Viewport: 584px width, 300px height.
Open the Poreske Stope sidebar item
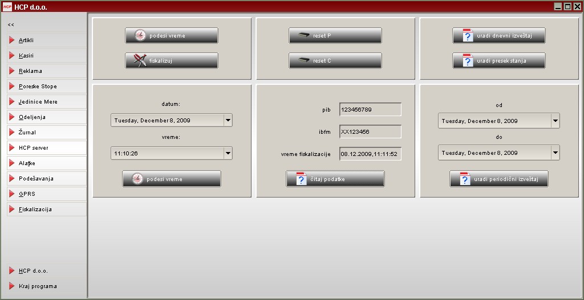tap(38, 87)
